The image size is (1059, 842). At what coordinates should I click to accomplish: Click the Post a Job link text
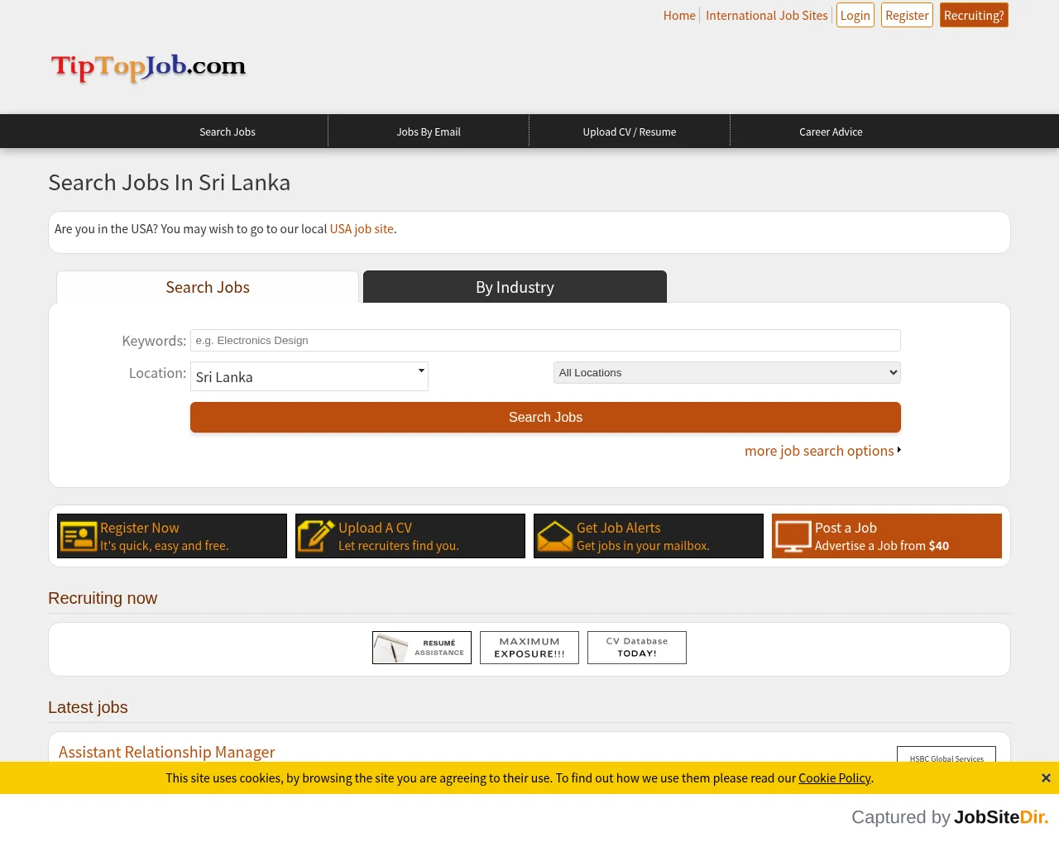coord(846,528)
